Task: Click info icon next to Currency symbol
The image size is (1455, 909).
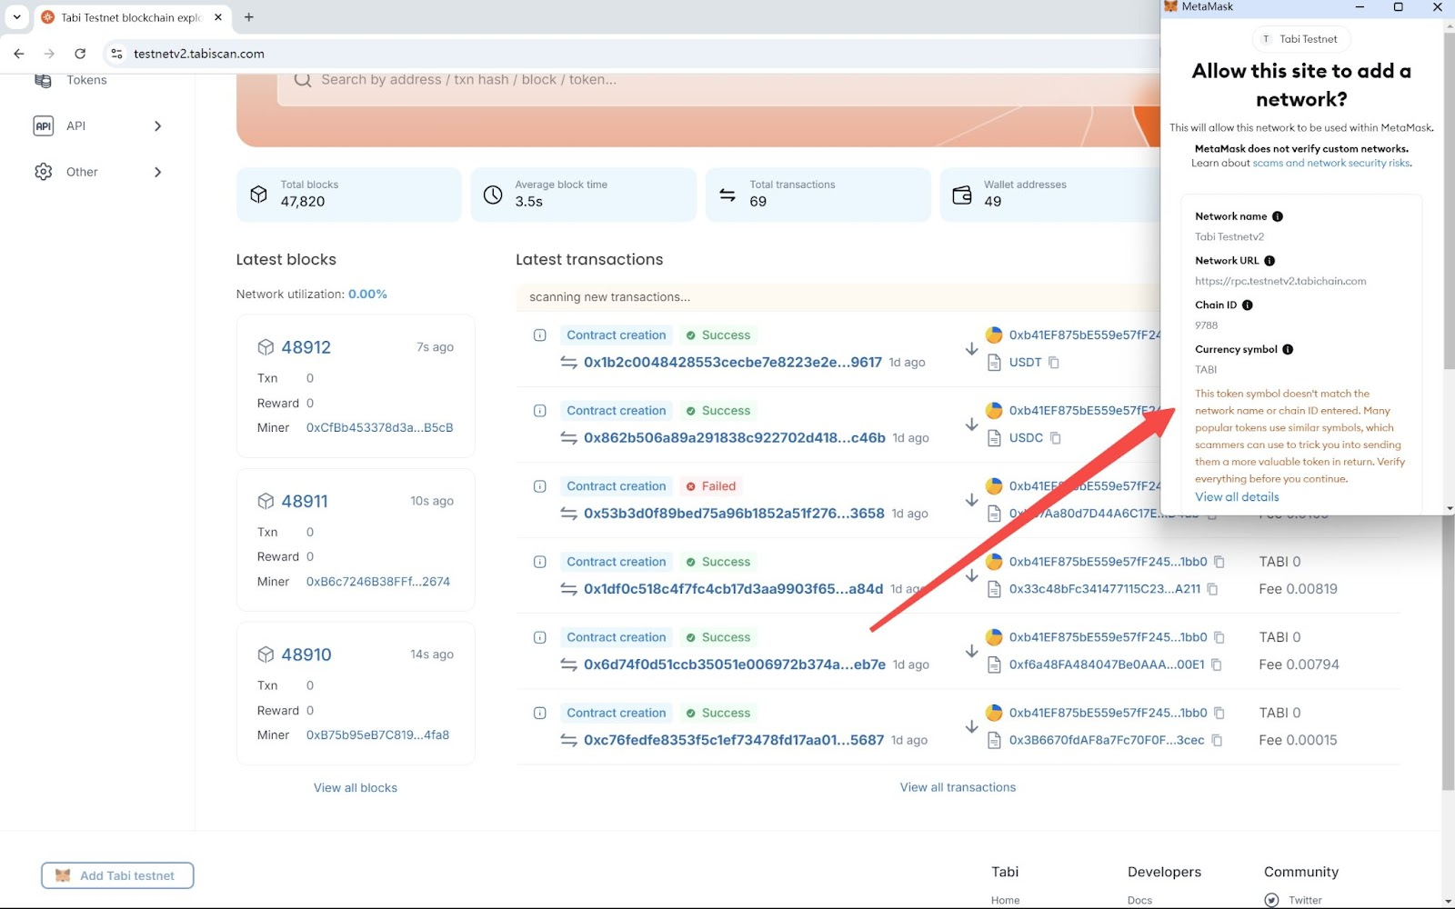Action: [1288, 349]
